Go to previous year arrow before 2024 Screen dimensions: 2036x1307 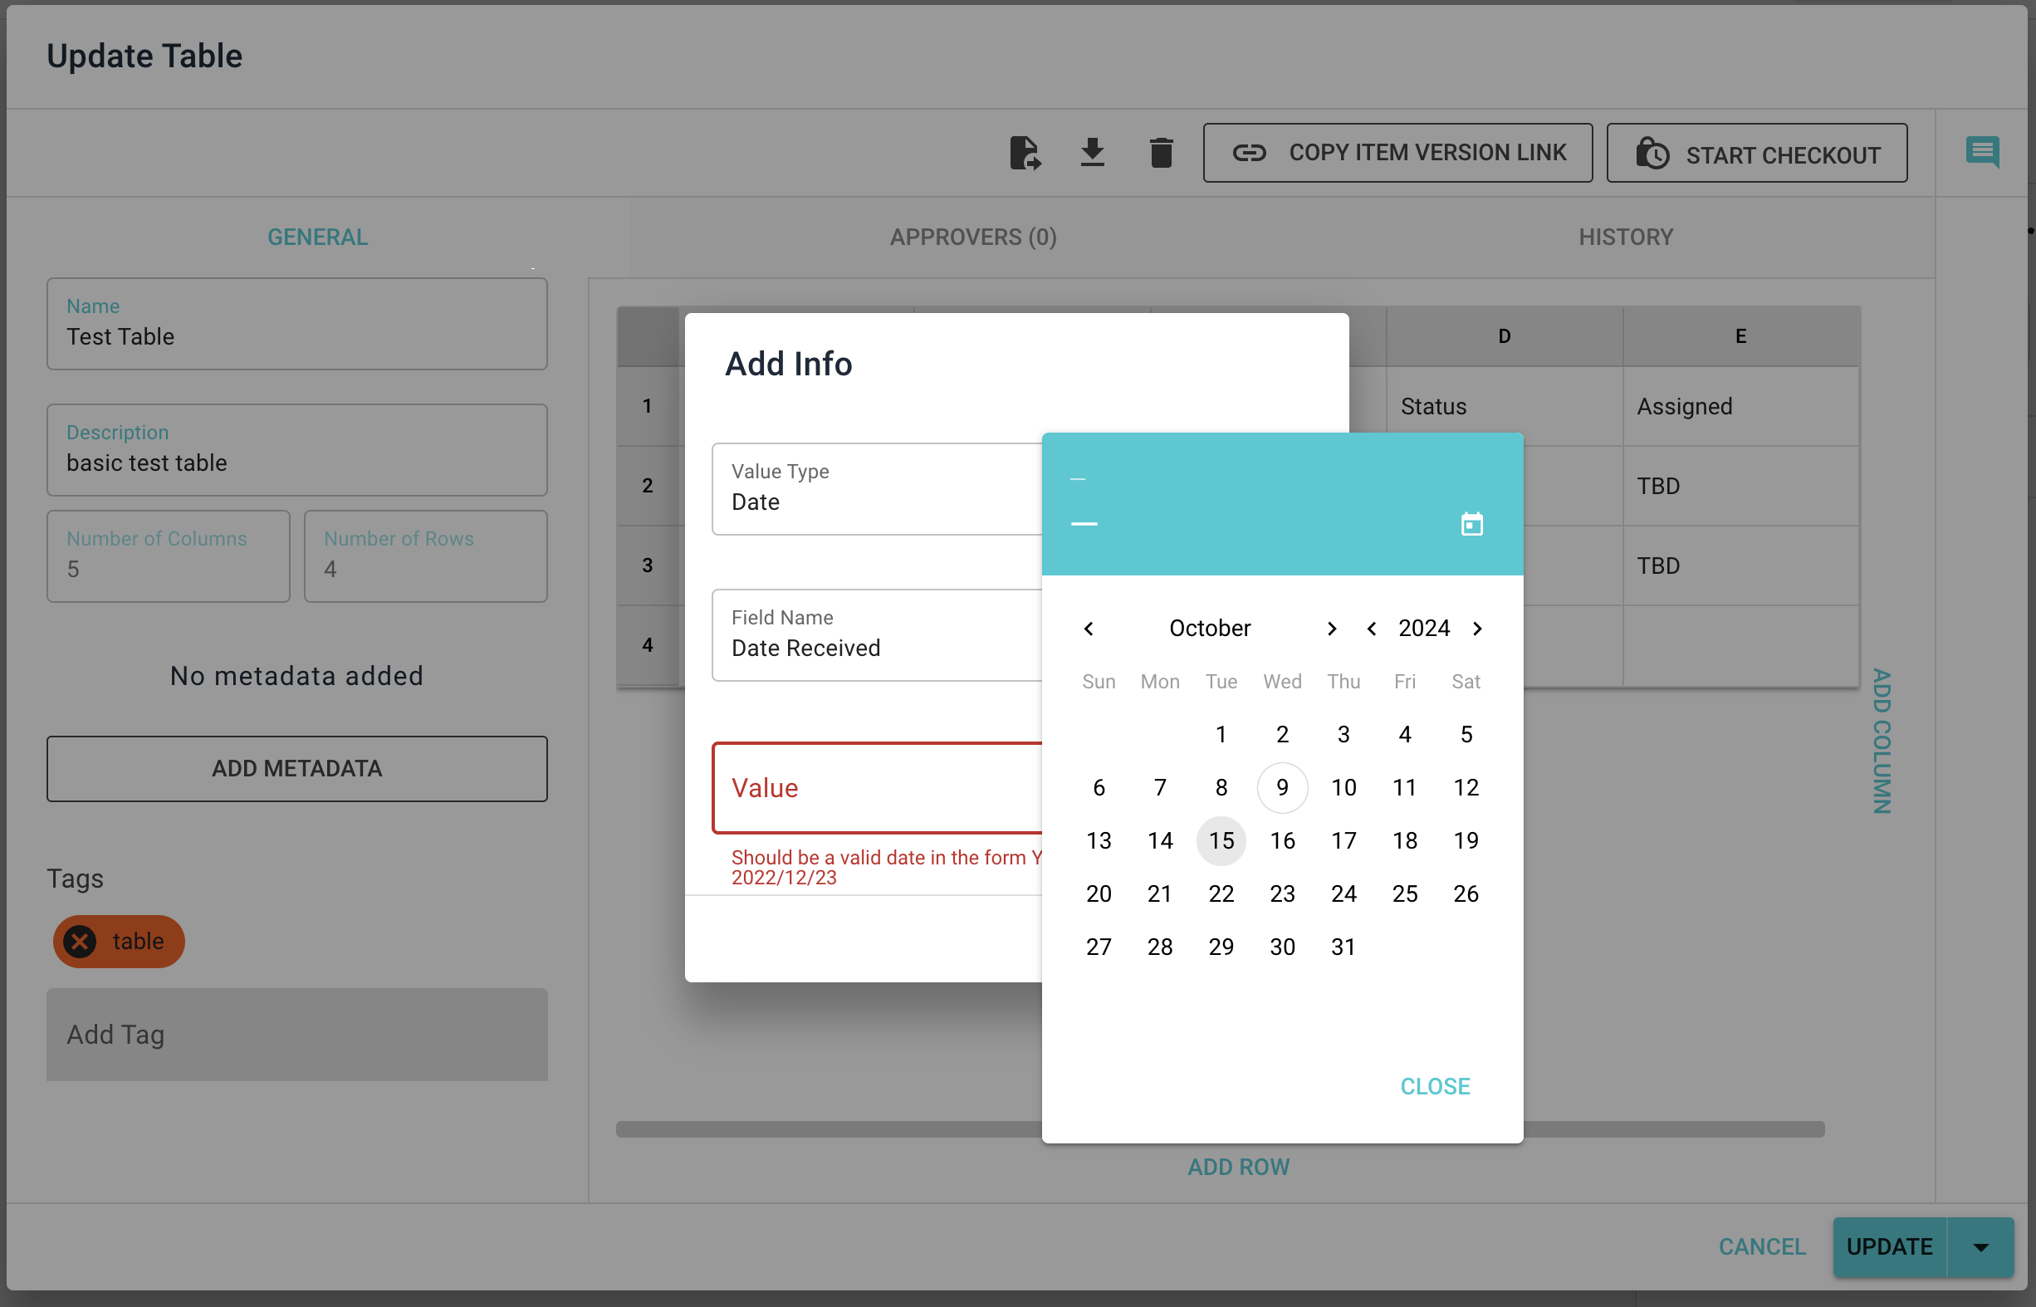pyautogui.click(x=1372, y=628)
